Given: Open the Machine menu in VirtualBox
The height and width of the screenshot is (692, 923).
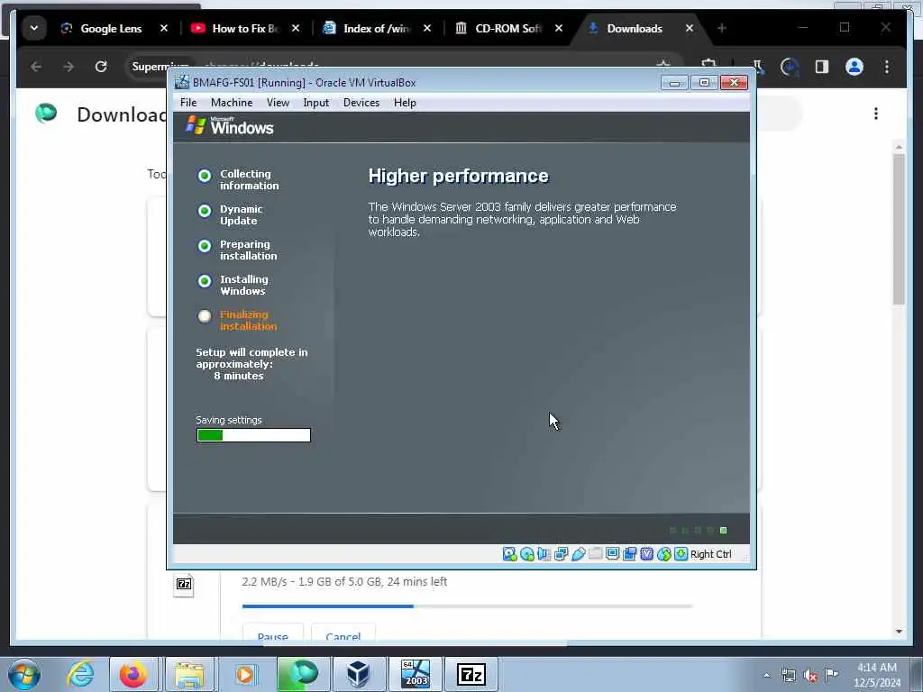Looking at the screenshot, I should point(232,103).
